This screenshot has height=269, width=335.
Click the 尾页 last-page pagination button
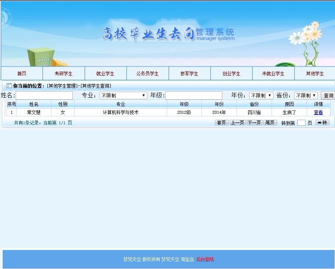point(270,122)
